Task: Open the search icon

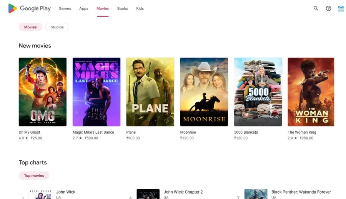Action: click(x=316, y=8)
